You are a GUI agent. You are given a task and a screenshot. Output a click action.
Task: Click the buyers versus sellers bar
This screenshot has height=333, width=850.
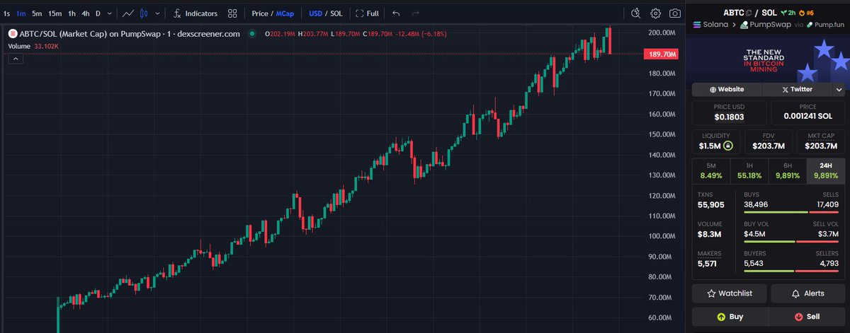(791, 271)
